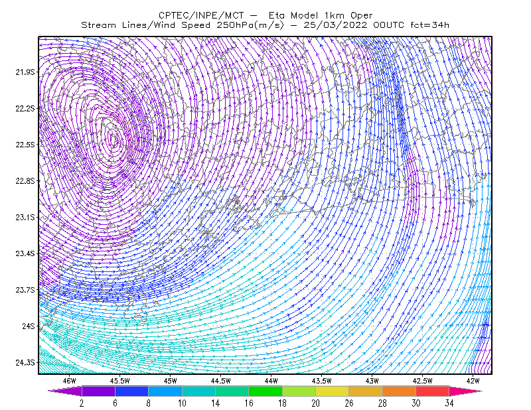The height and width of the screenshot is (410, 531).
Task: Click the color bar value '14'
Action: [x=215, y=403]
